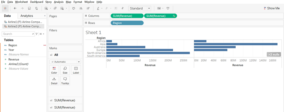Click the field Search box

click(18, 34)
